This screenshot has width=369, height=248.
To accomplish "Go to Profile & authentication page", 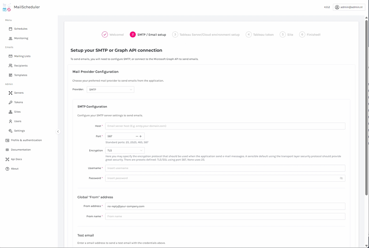I will 26,140.
